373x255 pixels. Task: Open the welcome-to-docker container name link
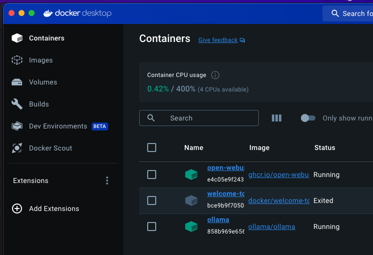click(225, 193)
